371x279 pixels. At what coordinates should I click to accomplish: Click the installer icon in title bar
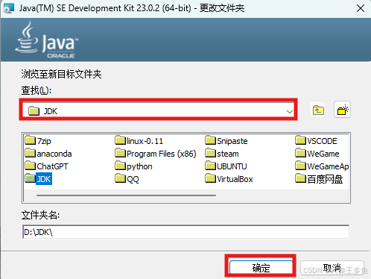9,8
